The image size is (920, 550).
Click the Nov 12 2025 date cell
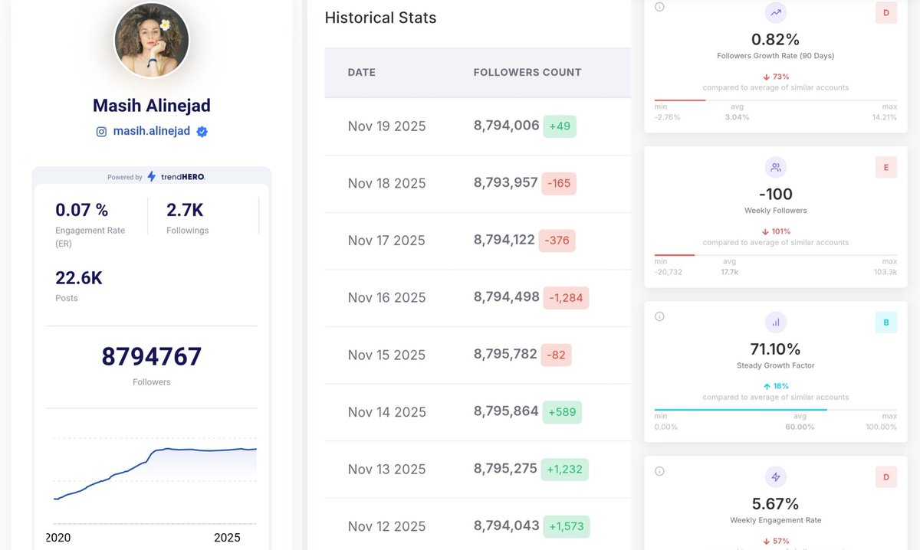[386, 526]
